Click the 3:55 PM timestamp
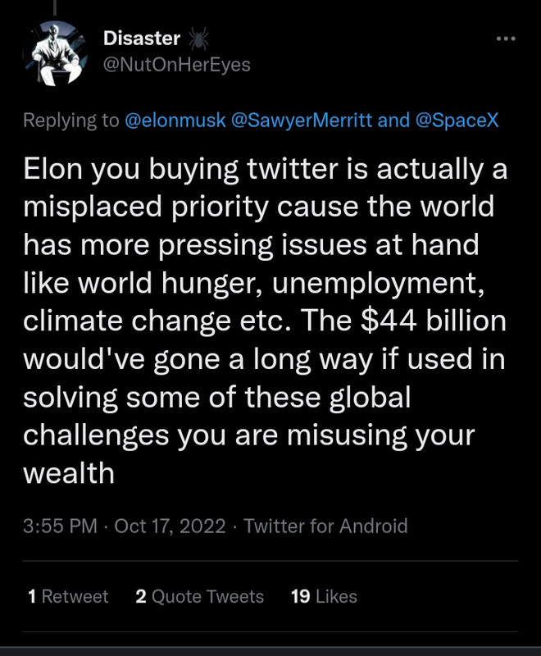Image resolution: width=541 pixels, height=656 pixels. click(x=60, y=526)
